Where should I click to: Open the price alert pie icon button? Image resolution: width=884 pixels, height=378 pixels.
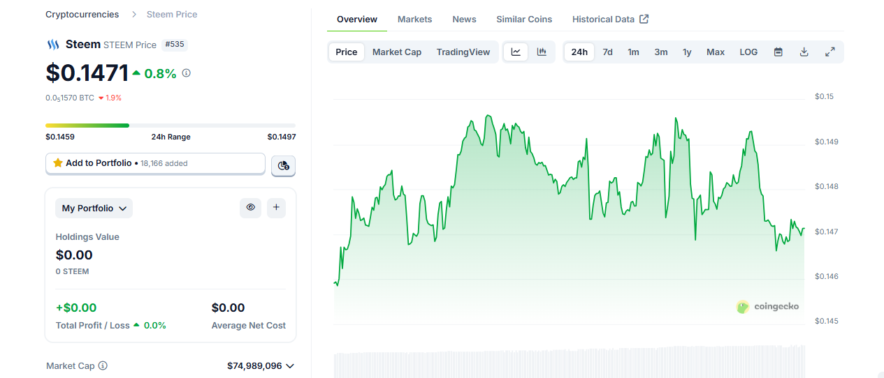point(283,165)
